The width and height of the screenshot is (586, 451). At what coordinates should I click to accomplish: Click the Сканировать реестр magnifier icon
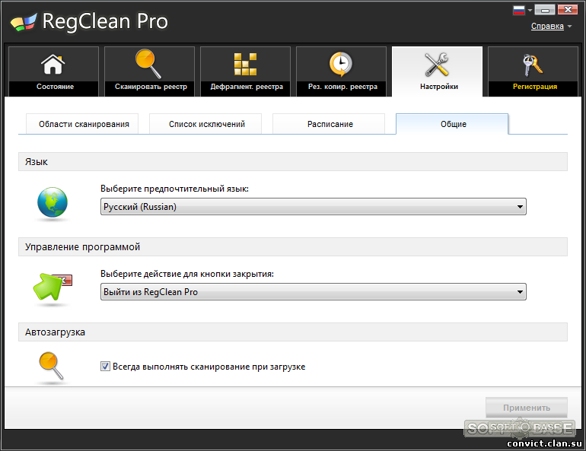tap(148, 63)
